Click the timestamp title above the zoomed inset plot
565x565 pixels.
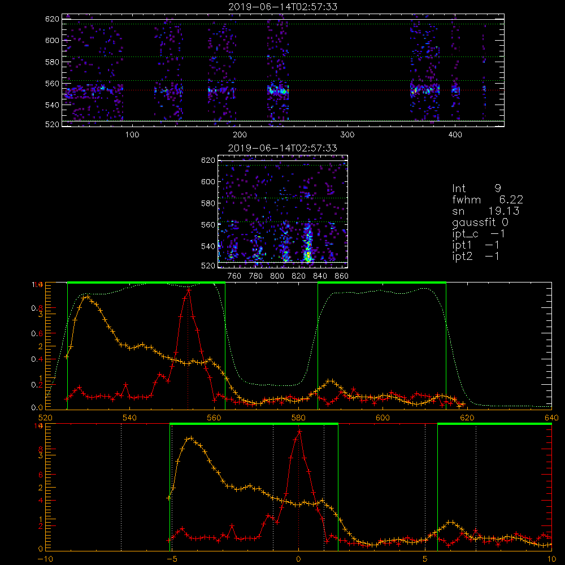(283, 148)
